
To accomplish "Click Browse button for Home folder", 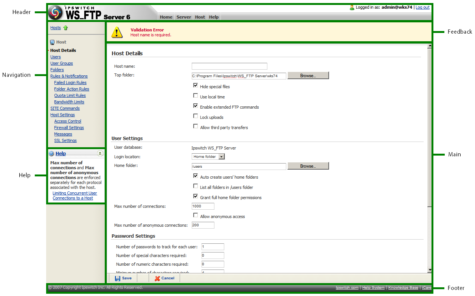I will tap(308, 166).
